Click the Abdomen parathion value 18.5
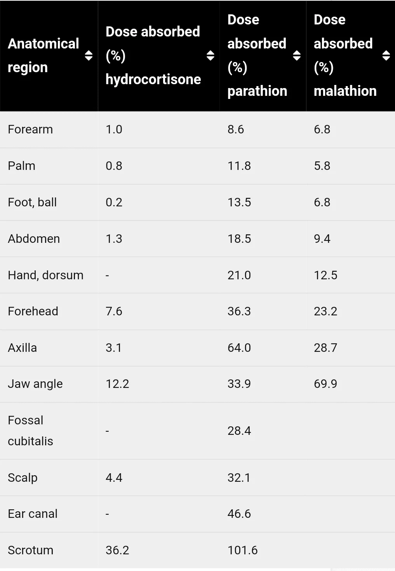Viewport: 395px width, 571px height. point(239,239)
